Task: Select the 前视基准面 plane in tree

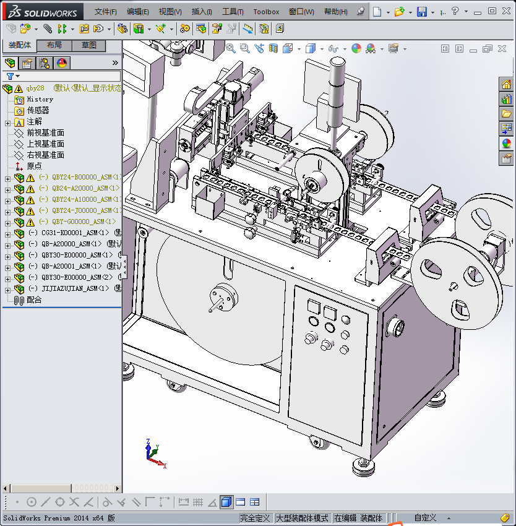Action: click(x=45, y=133)
